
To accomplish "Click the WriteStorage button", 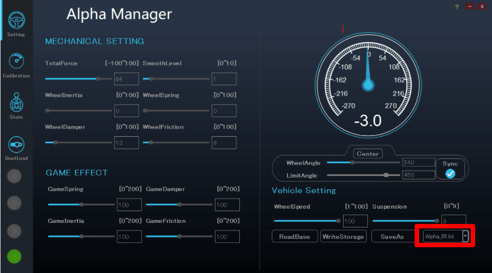I will coord(343,236).
